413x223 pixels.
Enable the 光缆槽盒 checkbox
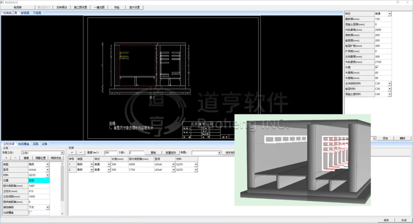pos(31,213)
